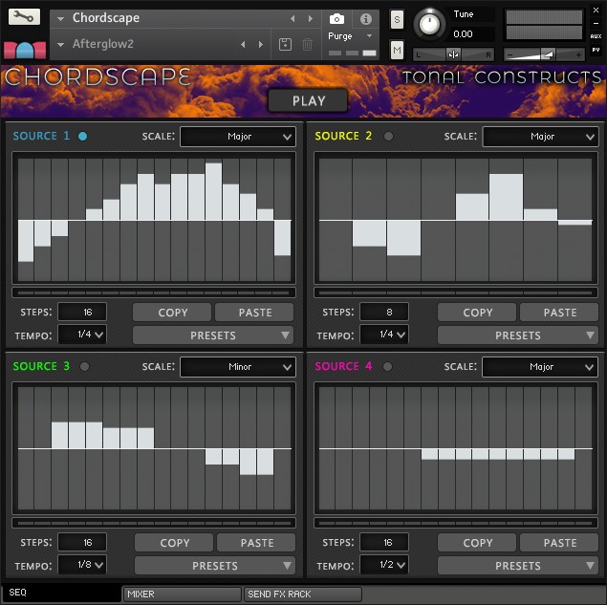Solo the instrument with the S button
This screenshot has height=605, width=607.
pos(397,19)
